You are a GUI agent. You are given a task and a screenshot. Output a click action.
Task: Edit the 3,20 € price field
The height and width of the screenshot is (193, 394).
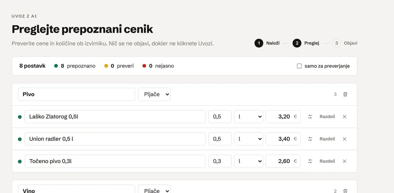tap(283, 117)
